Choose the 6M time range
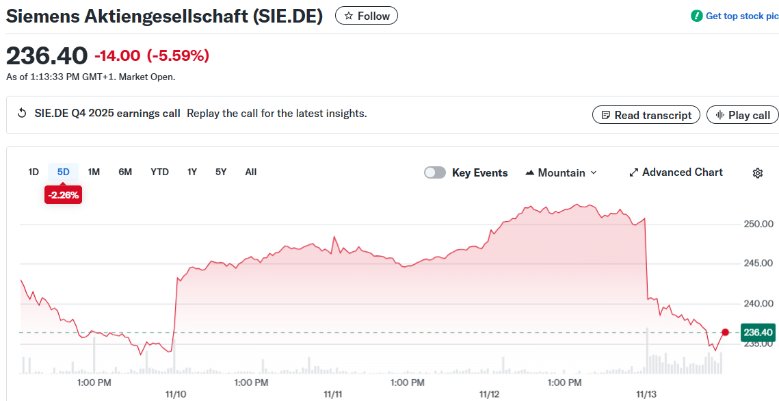Screen dimensions: 779x401 (x=125, y=172)
